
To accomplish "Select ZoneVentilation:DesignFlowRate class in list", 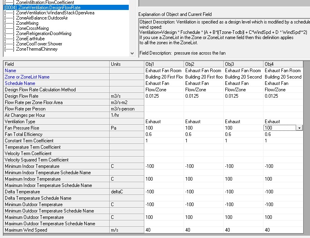I will [x=66, y=8].
